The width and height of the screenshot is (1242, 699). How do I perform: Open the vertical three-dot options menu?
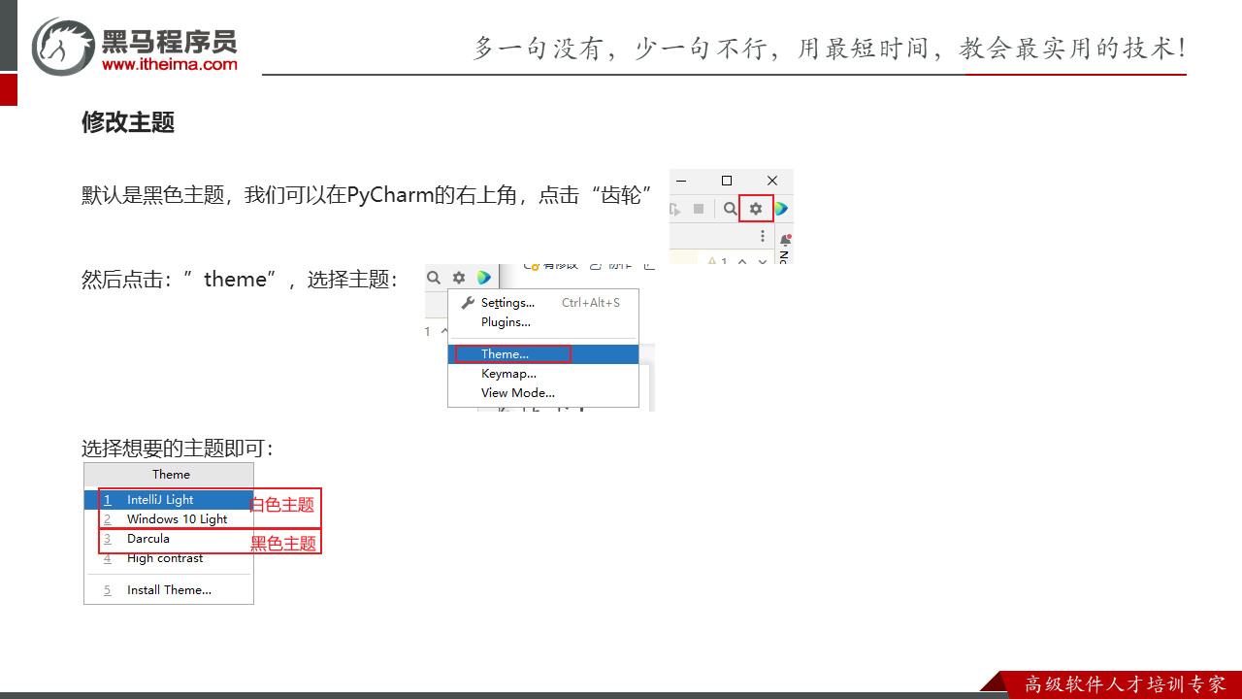pyautogui.click(x=763, y=237)
